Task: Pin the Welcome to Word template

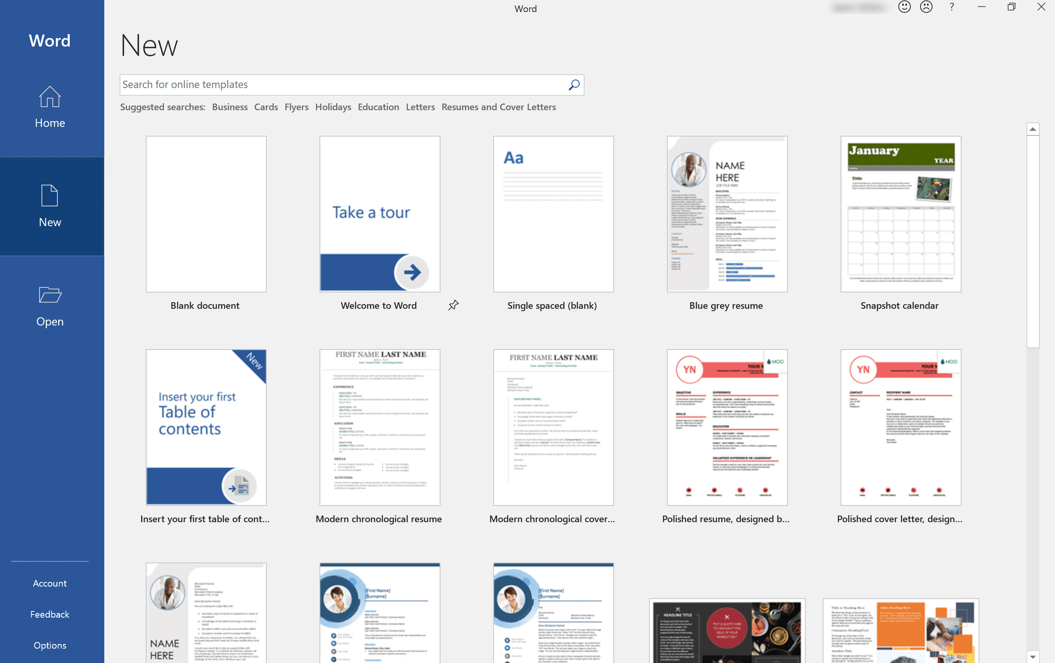Action: 453,305
